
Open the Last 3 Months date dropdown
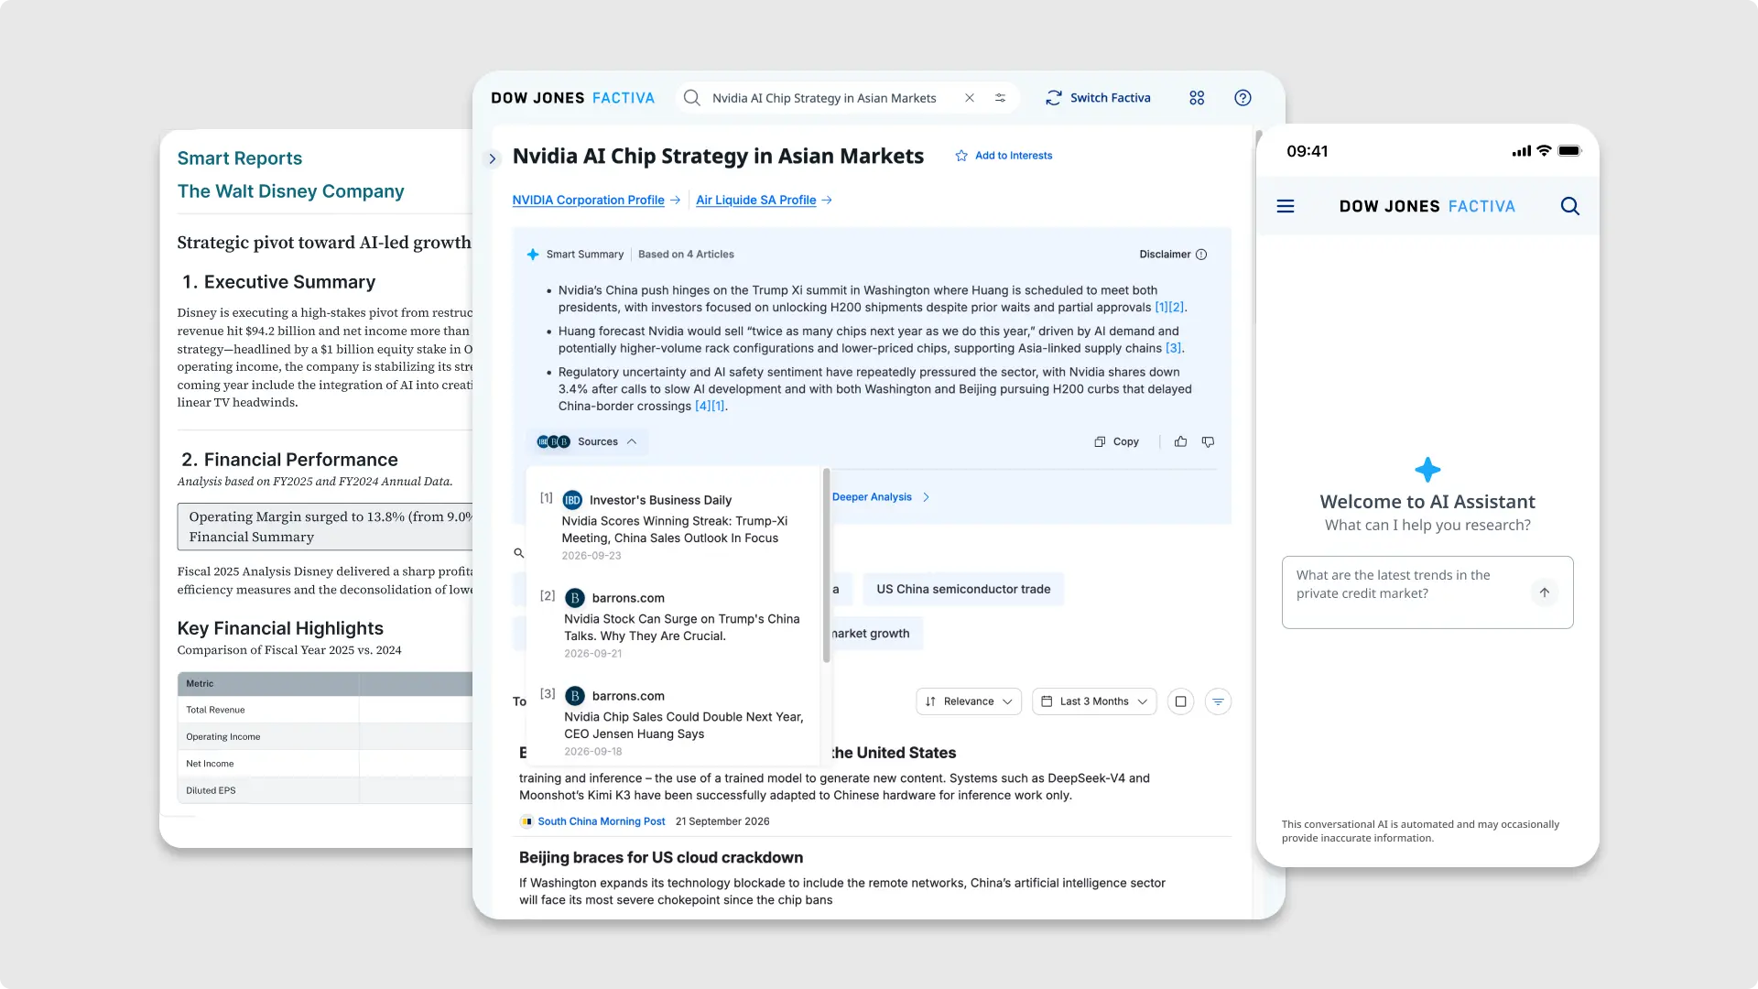click(1094, 701)
